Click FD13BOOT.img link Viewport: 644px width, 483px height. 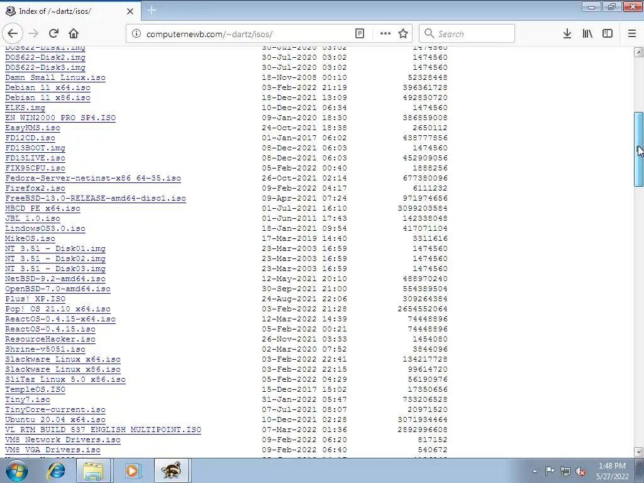pos(35,148)
